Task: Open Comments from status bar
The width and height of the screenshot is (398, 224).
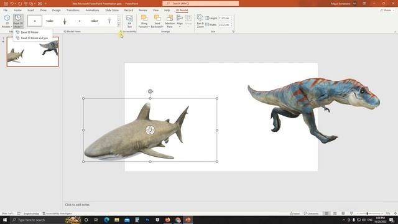Action: (311, 213)
